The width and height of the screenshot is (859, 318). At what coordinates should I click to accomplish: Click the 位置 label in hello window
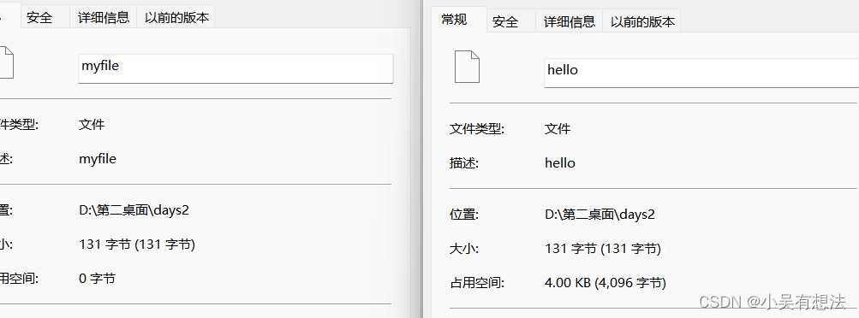pos(464,215)
